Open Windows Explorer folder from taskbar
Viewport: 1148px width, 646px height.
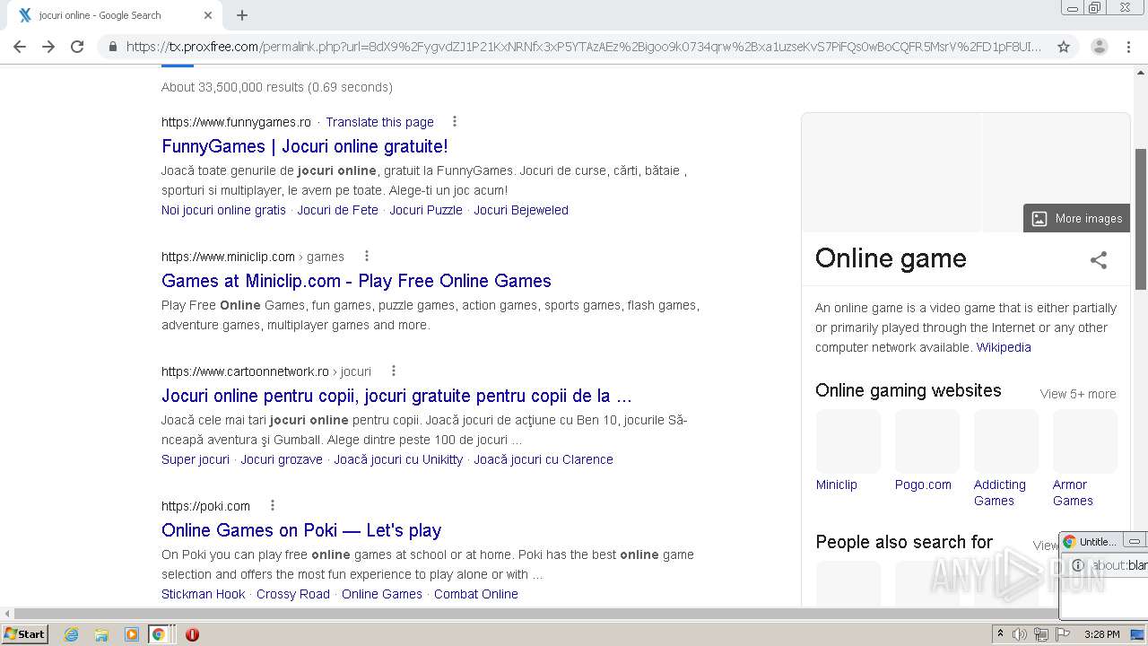101,634
